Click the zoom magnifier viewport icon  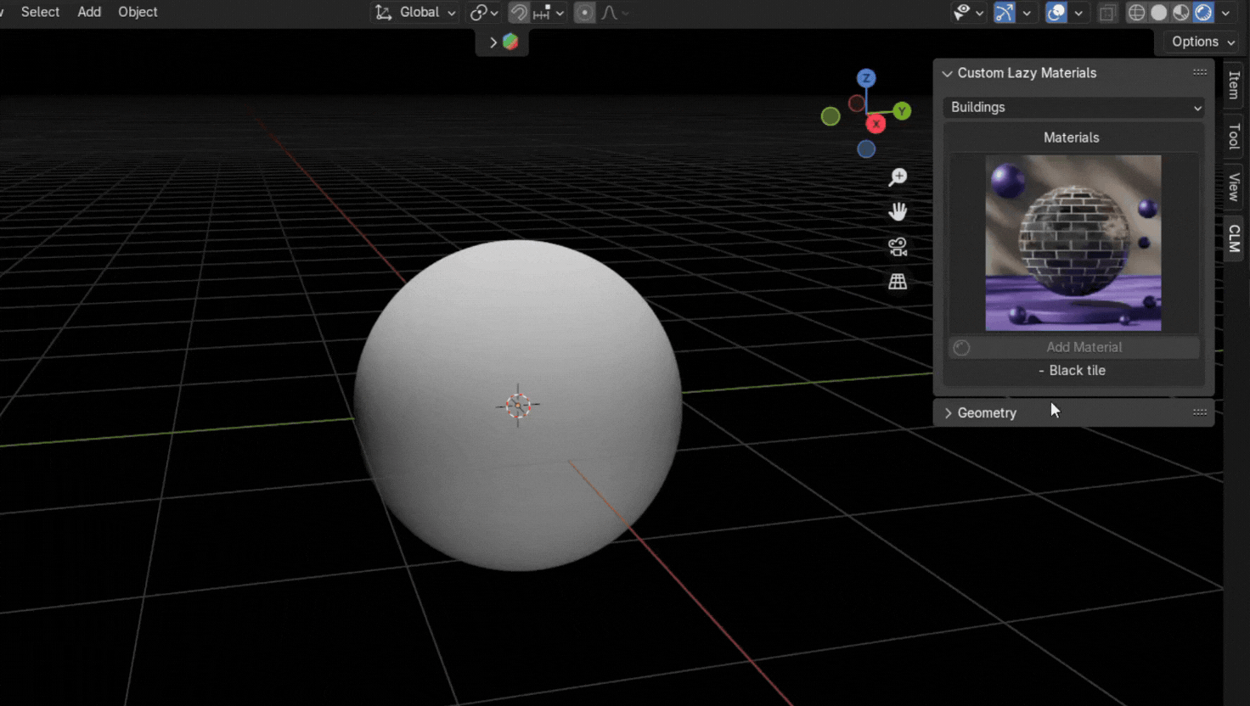pos(898,177)
